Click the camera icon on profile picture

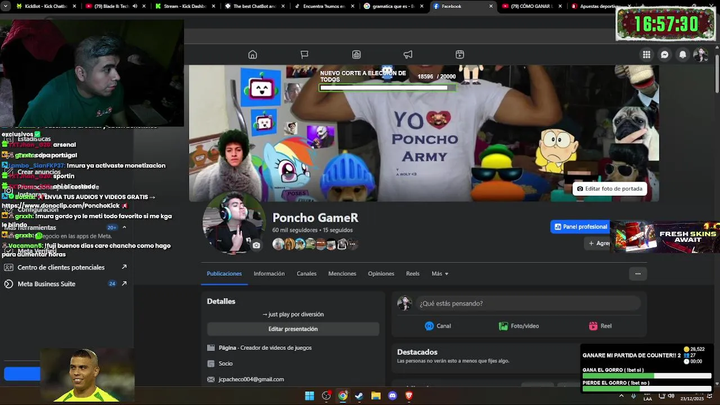[x=256, y=245]
